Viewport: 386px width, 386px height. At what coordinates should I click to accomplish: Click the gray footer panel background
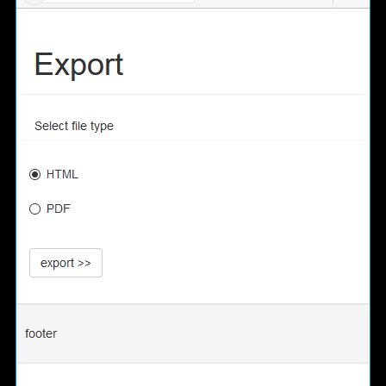pos(193,333)
